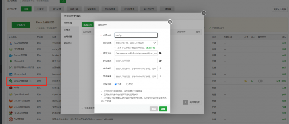Click the GitLab中文社区版 fox icon
Viewport: 289px width, 124px height.
pos(11,101)
